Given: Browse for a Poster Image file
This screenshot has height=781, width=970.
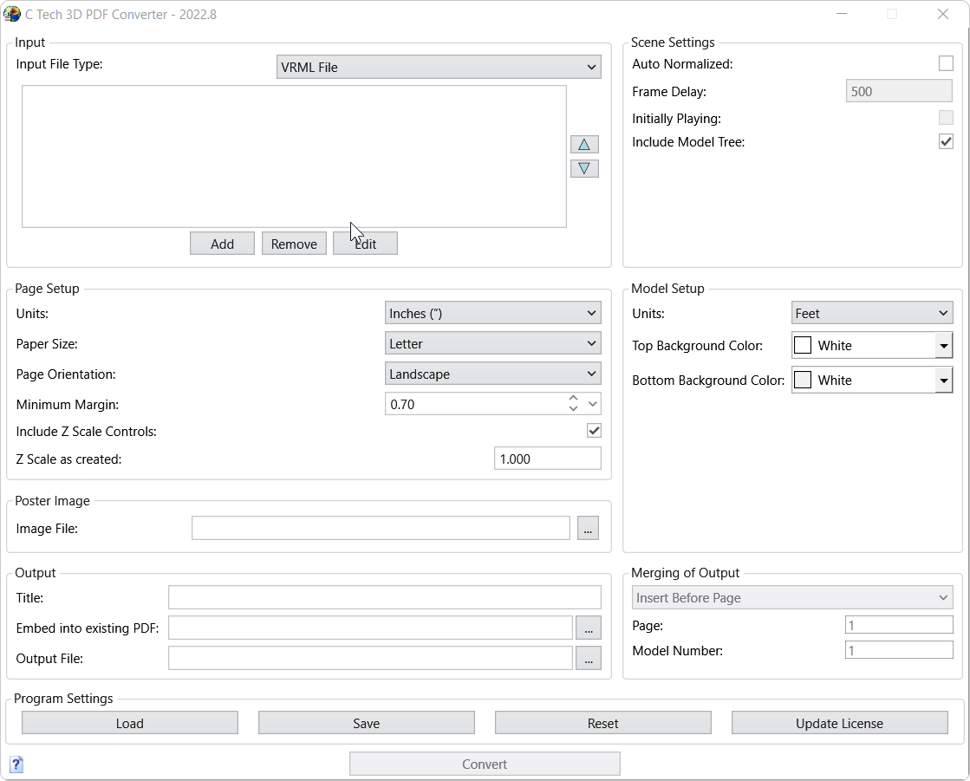Looking at the screenshot, I should tap(588, 528).
